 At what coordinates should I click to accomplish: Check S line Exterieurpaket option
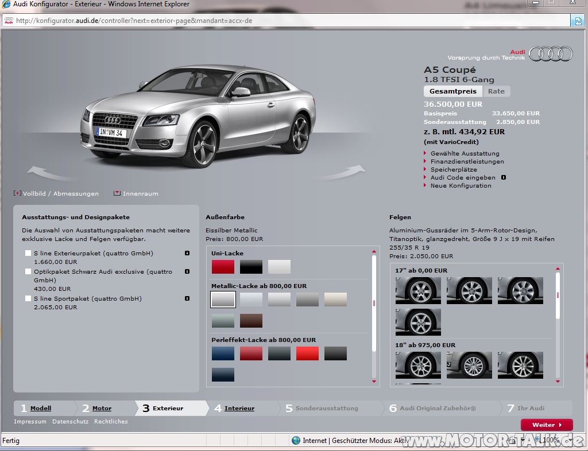[28, 253]
